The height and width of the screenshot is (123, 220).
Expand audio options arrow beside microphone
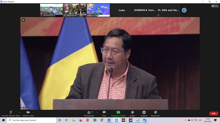(19, 112)
